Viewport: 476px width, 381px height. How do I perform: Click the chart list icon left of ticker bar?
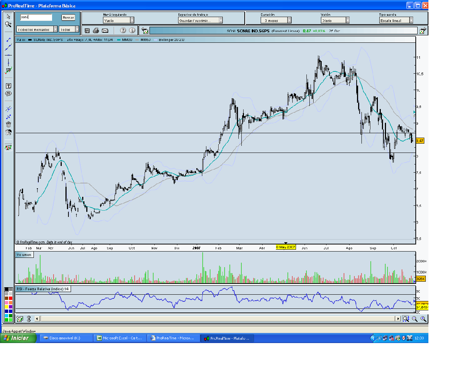point(145,31)
